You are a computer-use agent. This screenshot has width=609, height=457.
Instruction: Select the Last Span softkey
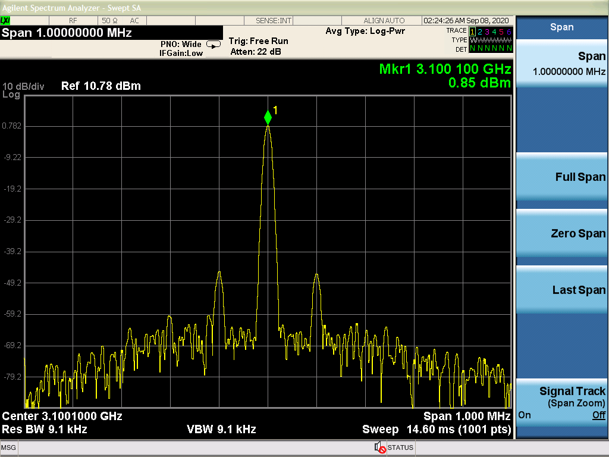(x=561, y=290)
